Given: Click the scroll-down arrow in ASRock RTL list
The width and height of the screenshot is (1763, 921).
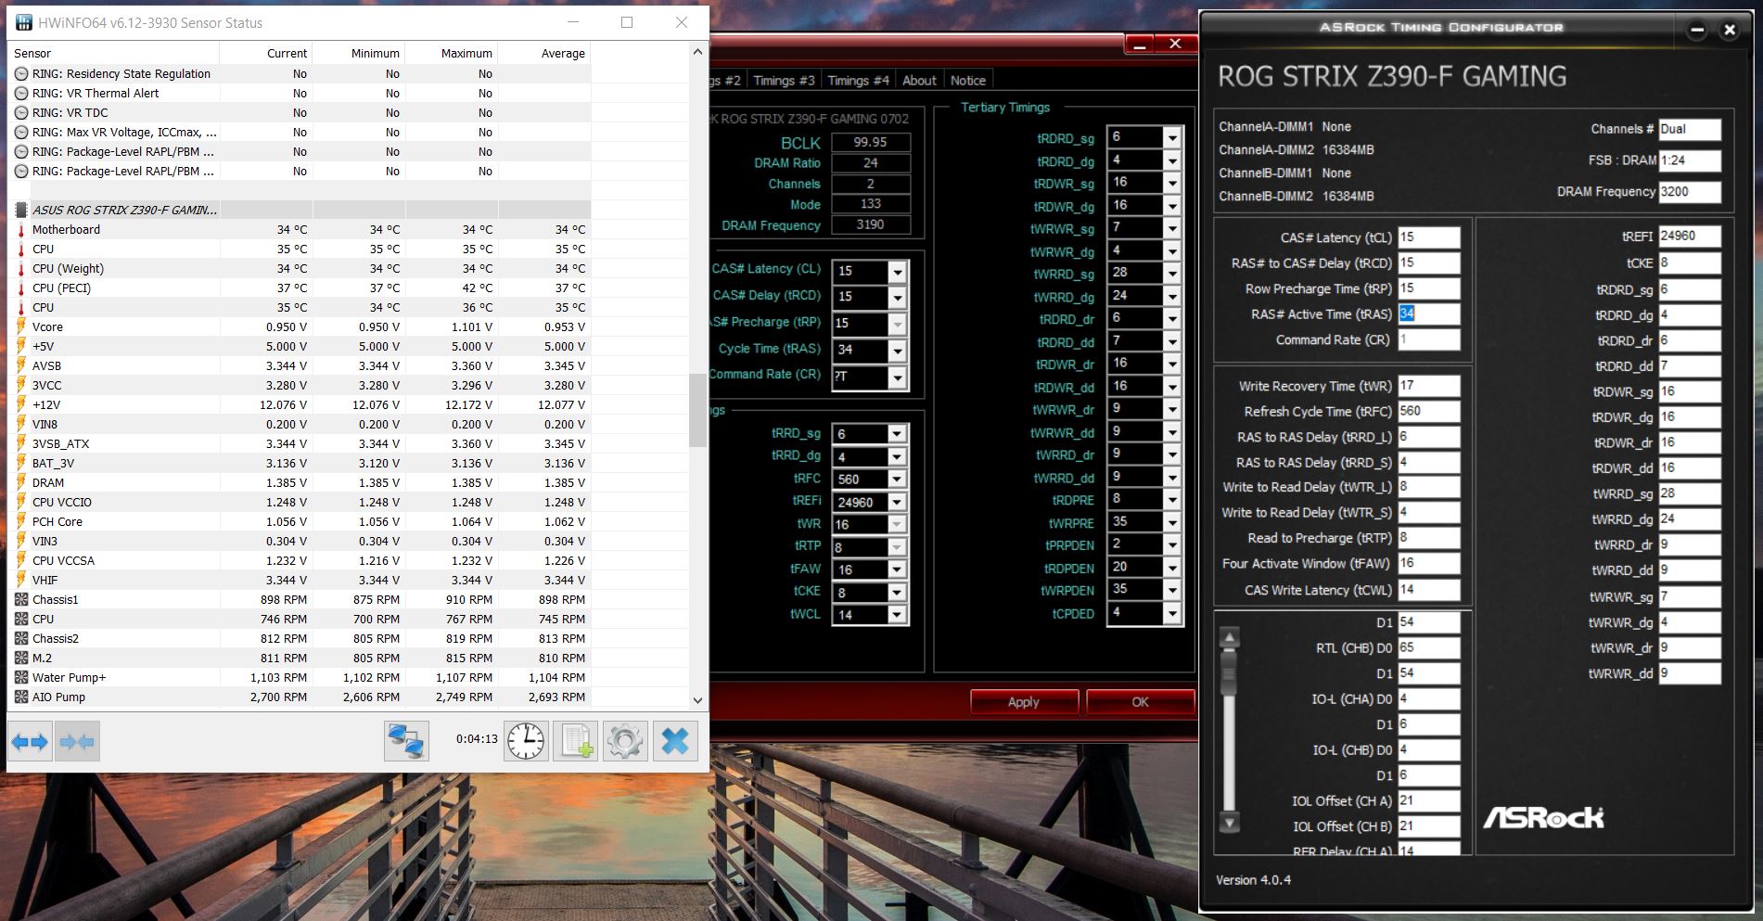Looking at the screenshot, I should [1230, 821].
